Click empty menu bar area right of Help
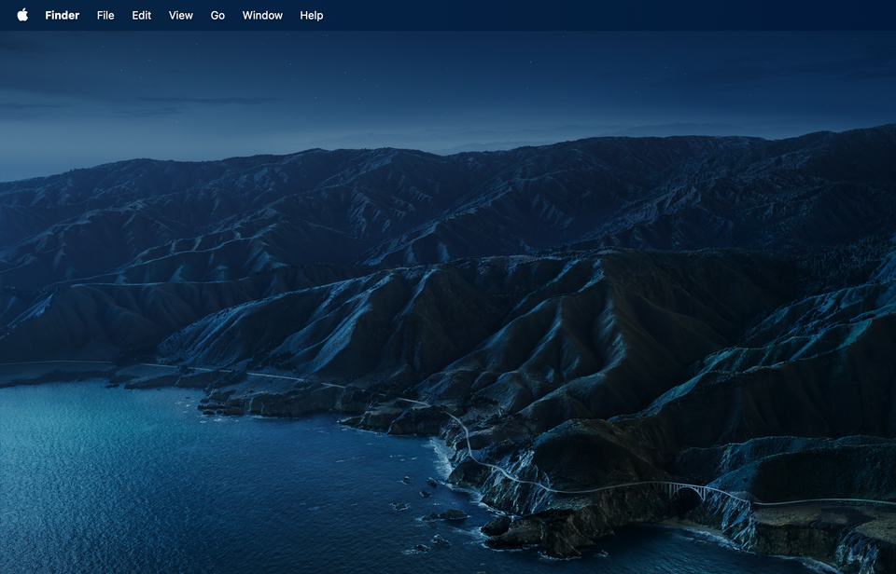The width and height of the screenshot is (896, 574). coord(560,15)
